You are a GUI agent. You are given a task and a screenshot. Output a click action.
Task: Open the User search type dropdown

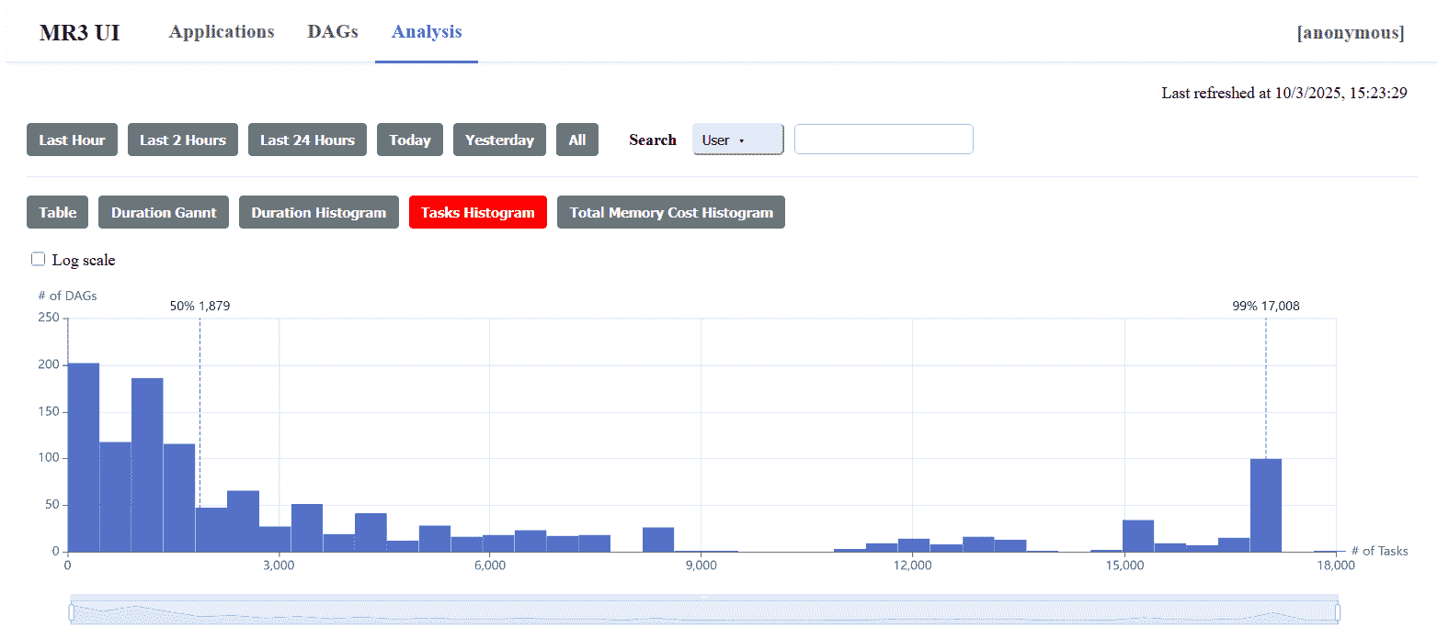737,140
